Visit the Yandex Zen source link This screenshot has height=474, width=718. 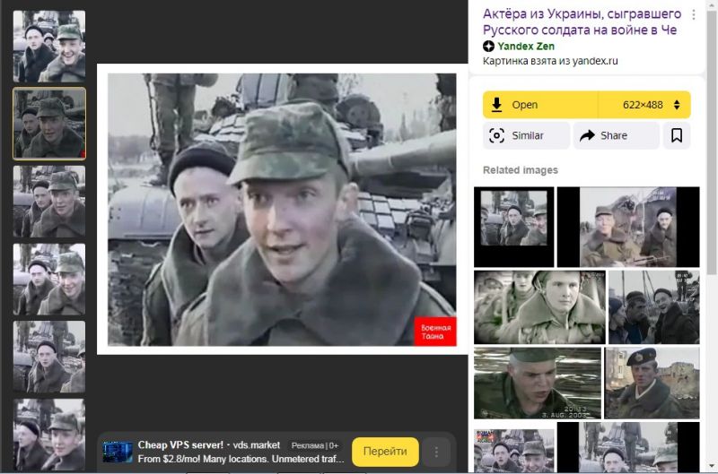point(526,47)
